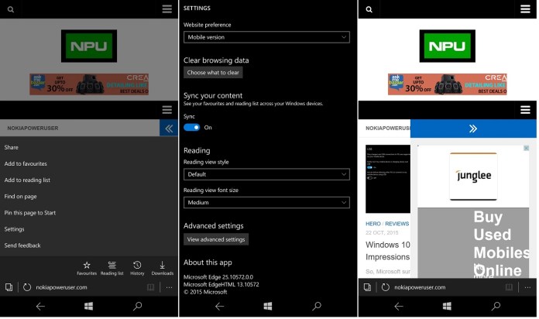Tap search key on right phone navigation bar
The height and width of the screenshot is (319, 539).
(496, 306)
